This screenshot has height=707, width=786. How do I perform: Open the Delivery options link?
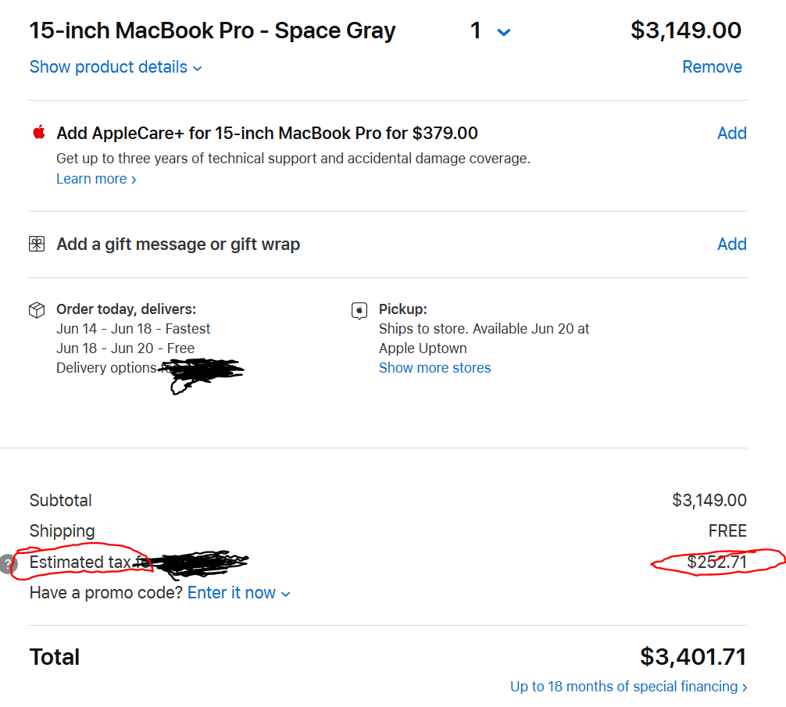[106, 368]
